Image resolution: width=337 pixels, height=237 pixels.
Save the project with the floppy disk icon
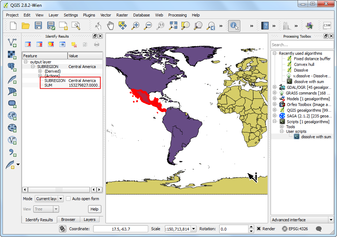pos(38,26)
